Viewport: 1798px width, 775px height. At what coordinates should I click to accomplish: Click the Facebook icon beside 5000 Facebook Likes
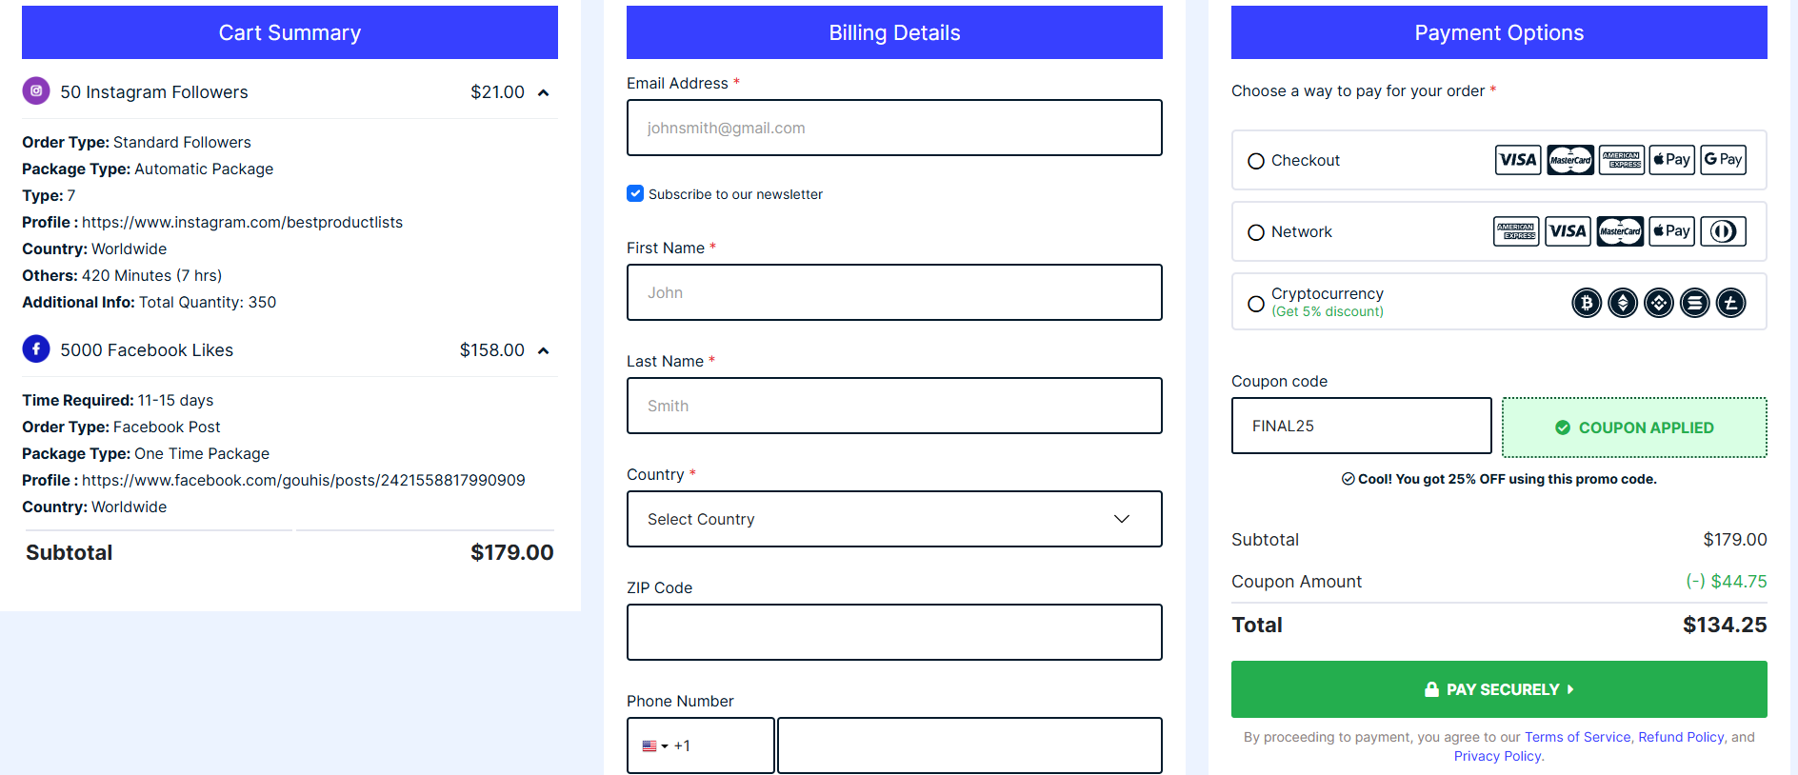[x=36, y=349]
